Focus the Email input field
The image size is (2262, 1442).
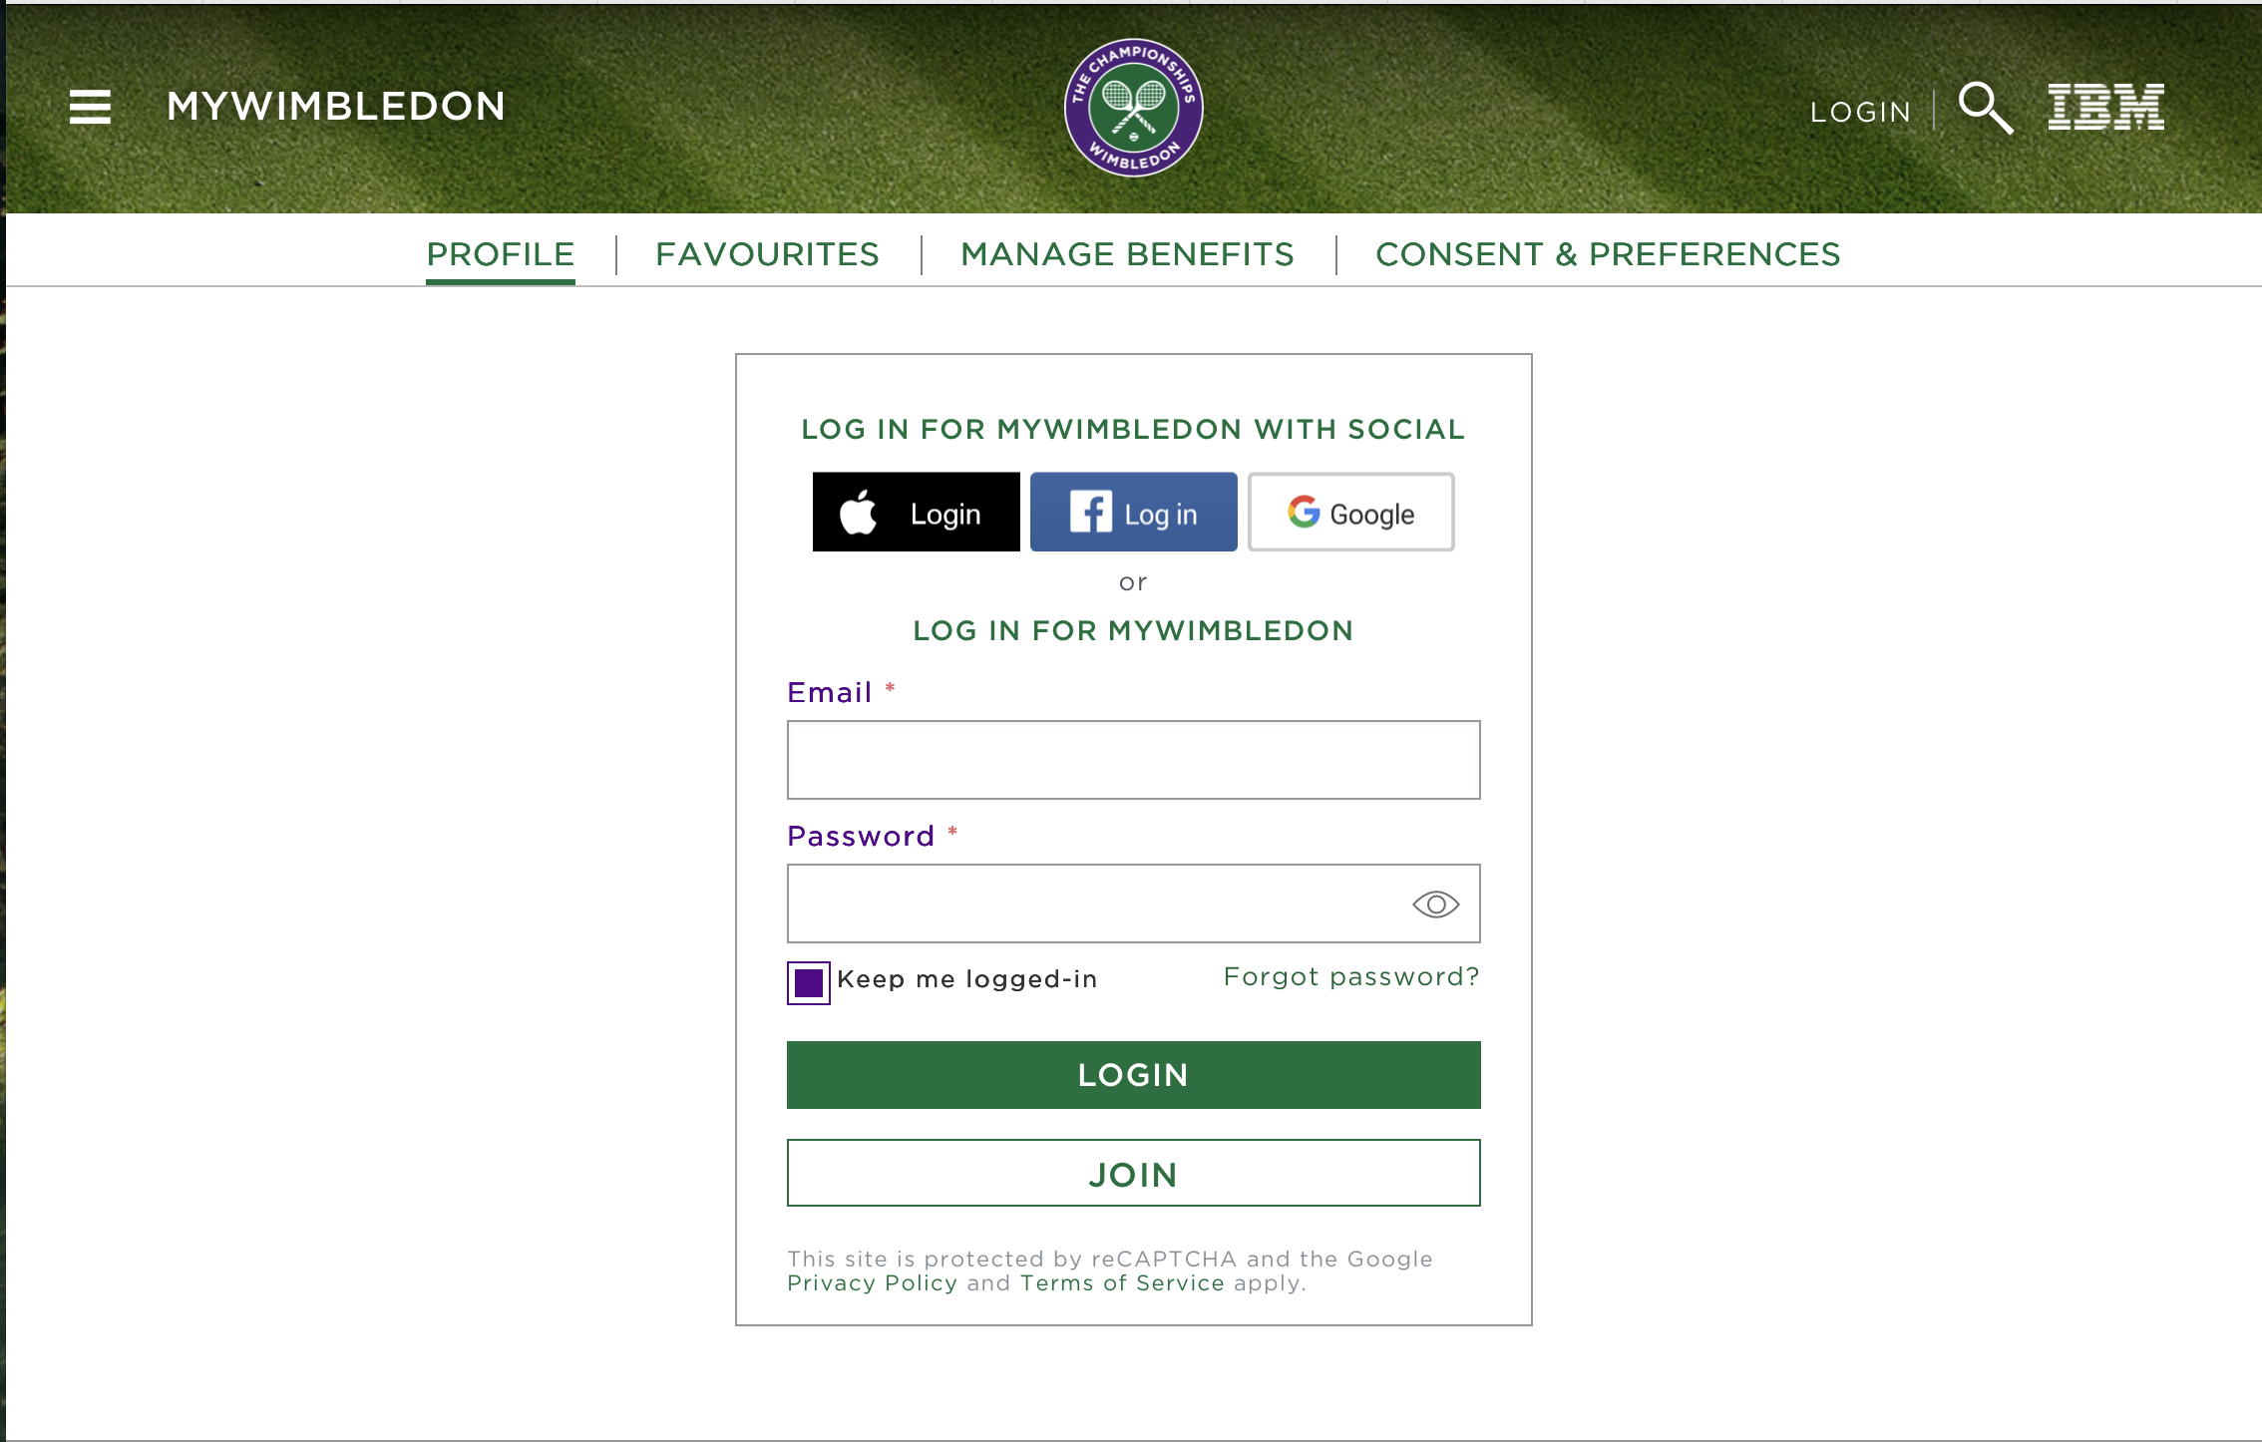(x=1133, y=760)
